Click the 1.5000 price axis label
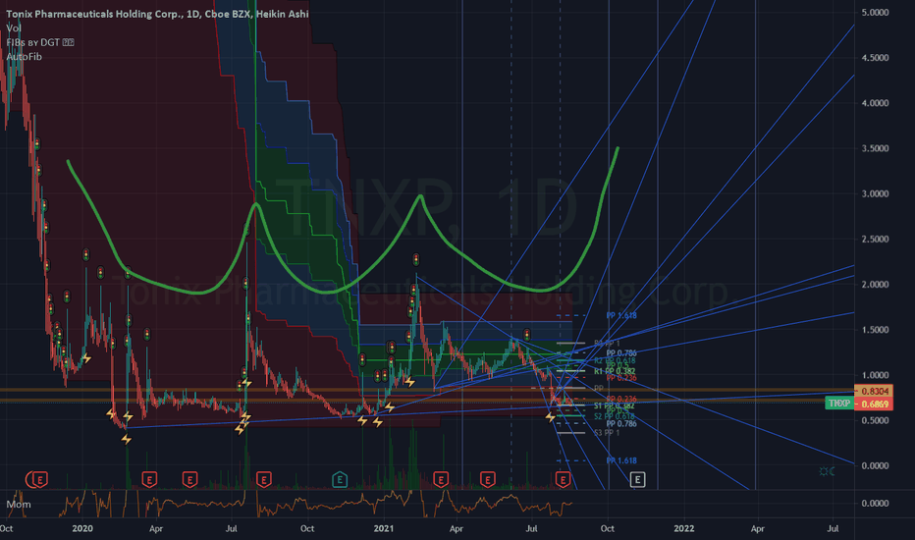 click(x=875, y=330)
